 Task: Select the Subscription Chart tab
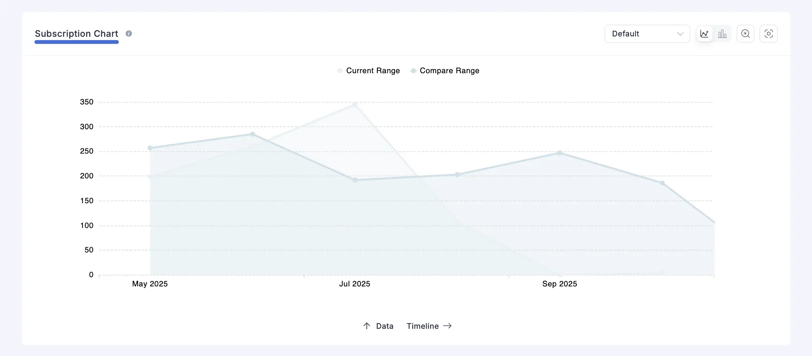76,34
